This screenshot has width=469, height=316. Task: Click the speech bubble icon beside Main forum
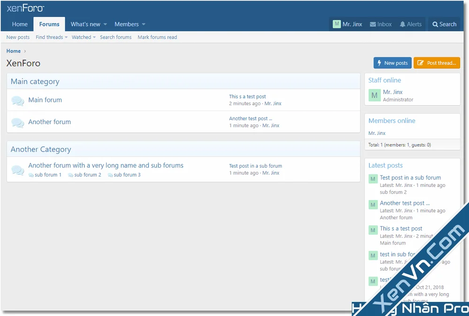pos(18,100)
